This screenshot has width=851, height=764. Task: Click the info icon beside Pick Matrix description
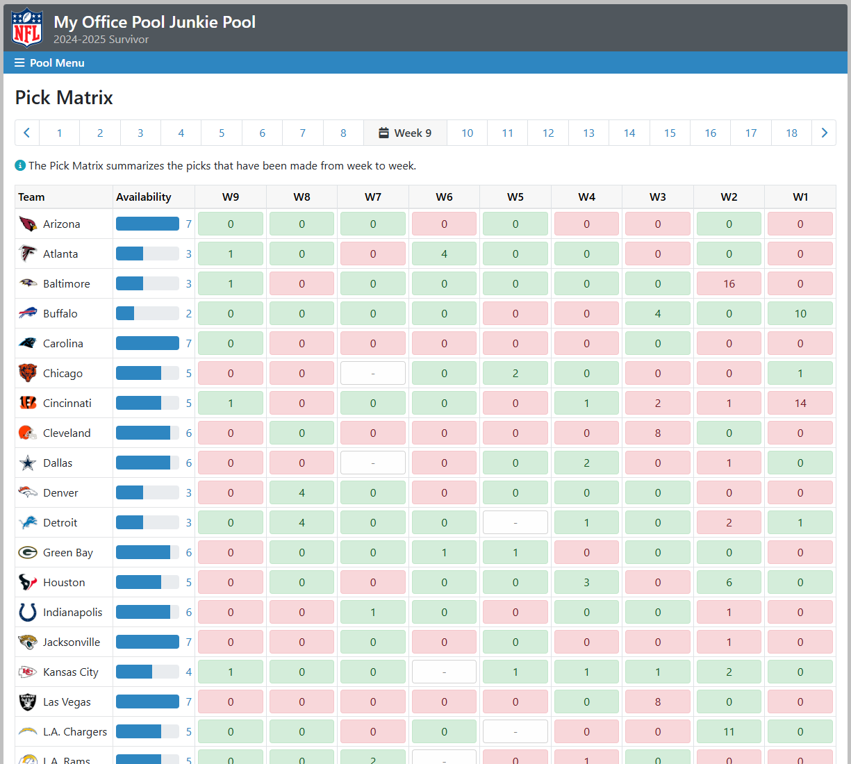[x=20, y=166]
